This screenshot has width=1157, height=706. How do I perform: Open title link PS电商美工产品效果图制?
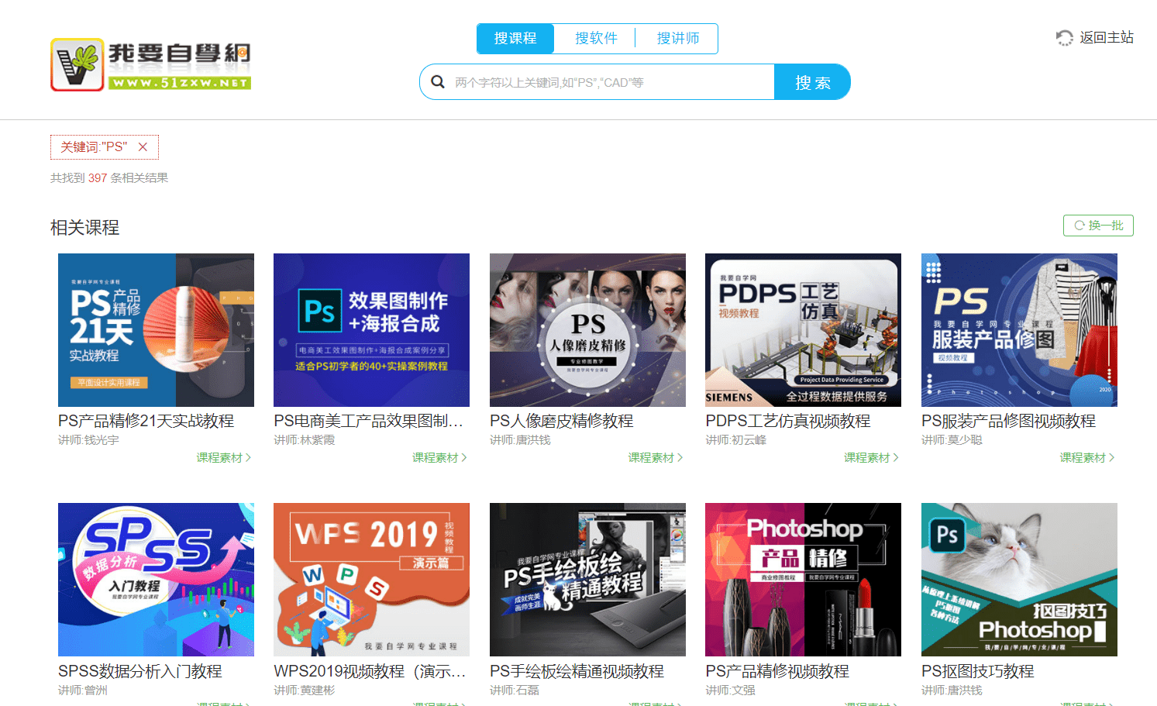pos(369,421)
